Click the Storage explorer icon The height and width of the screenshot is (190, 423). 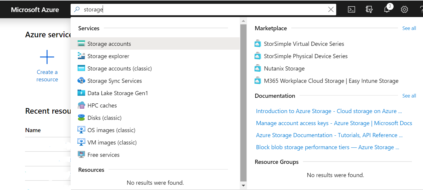[x=81, y=56]
